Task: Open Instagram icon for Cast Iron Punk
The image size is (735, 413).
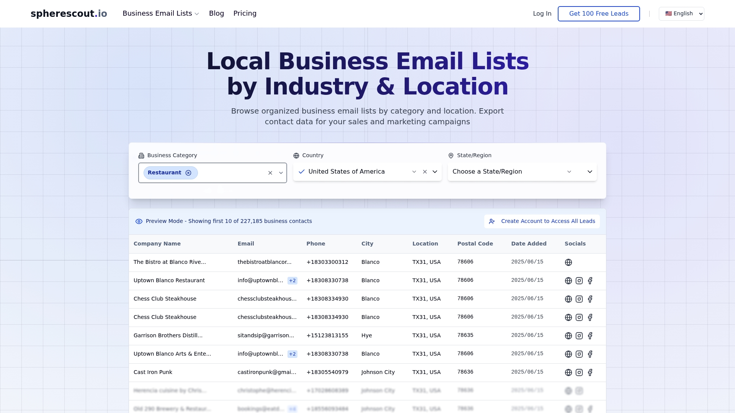Action: pyautogui.click(x=579, y=372)
